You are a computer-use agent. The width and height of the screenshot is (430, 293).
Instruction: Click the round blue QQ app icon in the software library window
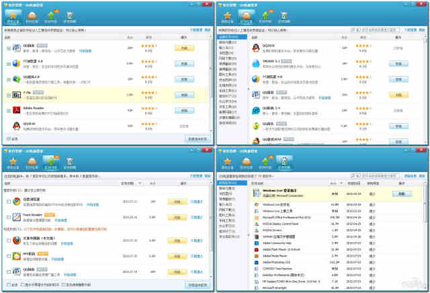(x=256, y=111)
